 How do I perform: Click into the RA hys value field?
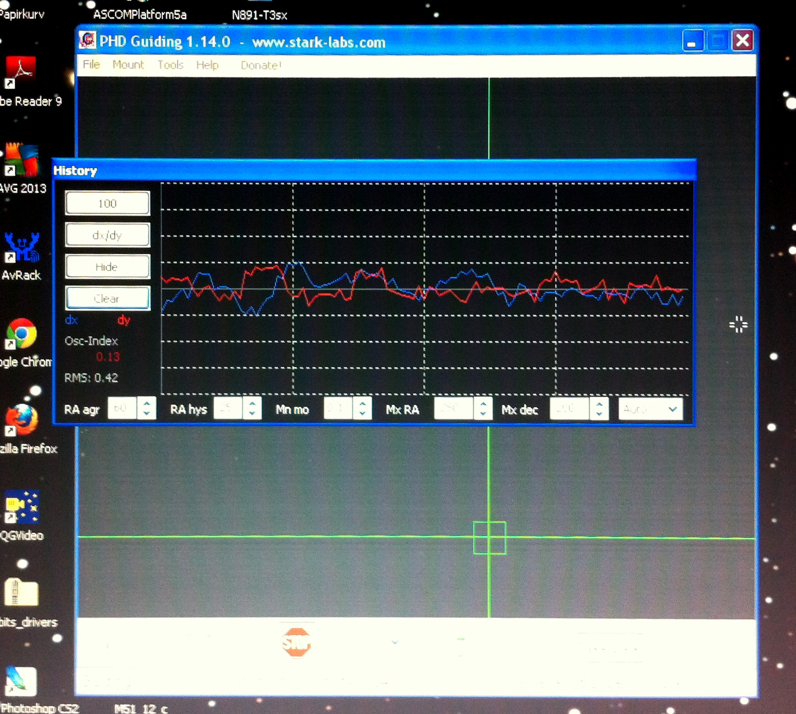pyautogui.click(x=228, y=408)
